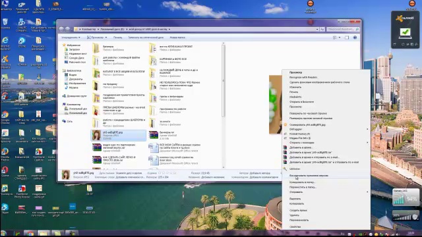Click the image preview in the preview pane

(276, 105)
